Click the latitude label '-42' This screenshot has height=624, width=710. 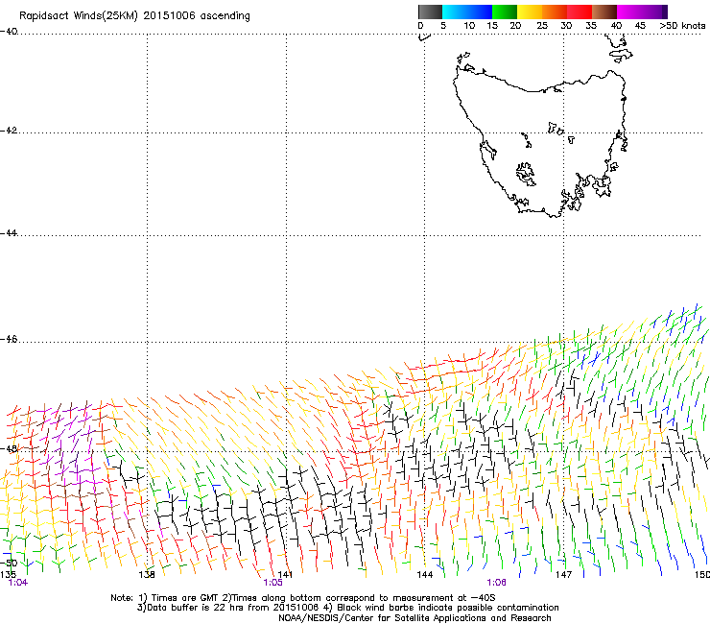coord(9,130)
